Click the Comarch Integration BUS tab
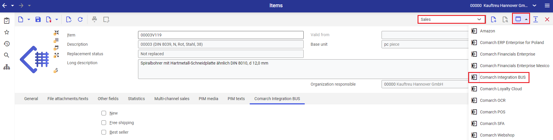553x140 pixels. (277, 99)
